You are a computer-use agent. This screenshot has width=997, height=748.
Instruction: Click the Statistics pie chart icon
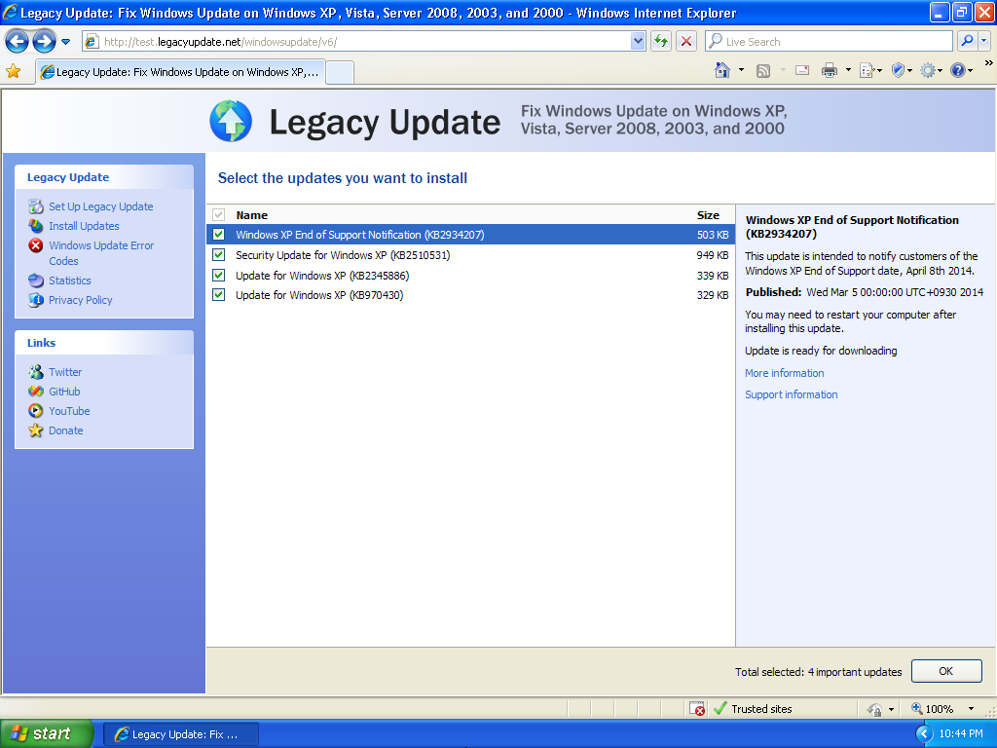(36, 280)
